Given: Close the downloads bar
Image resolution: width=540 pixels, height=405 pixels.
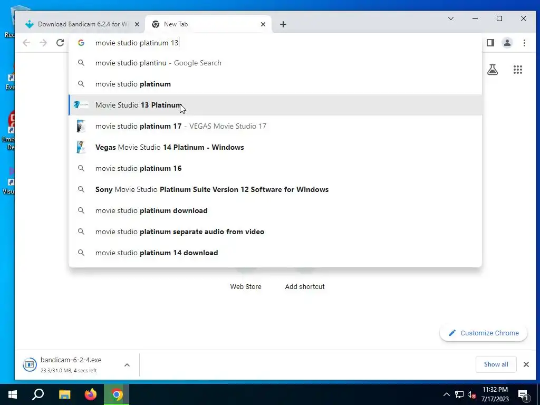Looking at the screenshot, I should click(x=526, y=364).
